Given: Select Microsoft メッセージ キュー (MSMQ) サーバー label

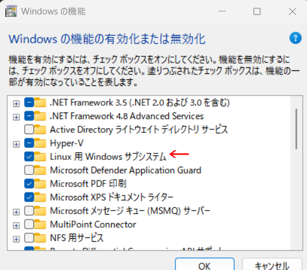Looking at the screenshot, I should click(x=130, y=211).
